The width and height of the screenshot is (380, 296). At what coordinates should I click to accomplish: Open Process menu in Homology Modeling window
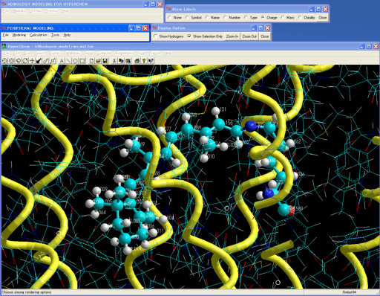click(x=51, y=11)
